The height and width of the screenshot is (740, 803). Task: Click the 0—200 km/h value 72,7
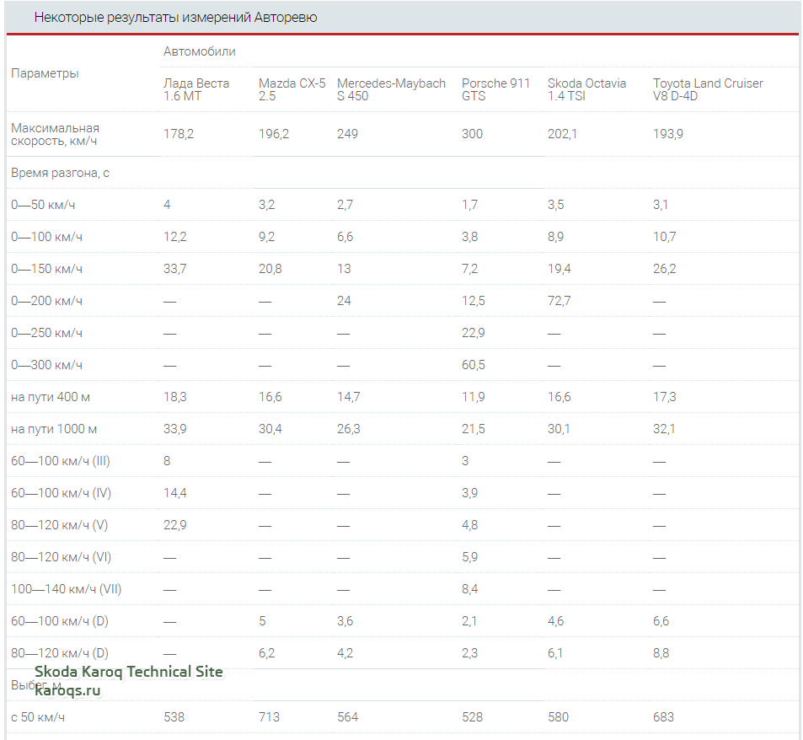tap(559, 301)
